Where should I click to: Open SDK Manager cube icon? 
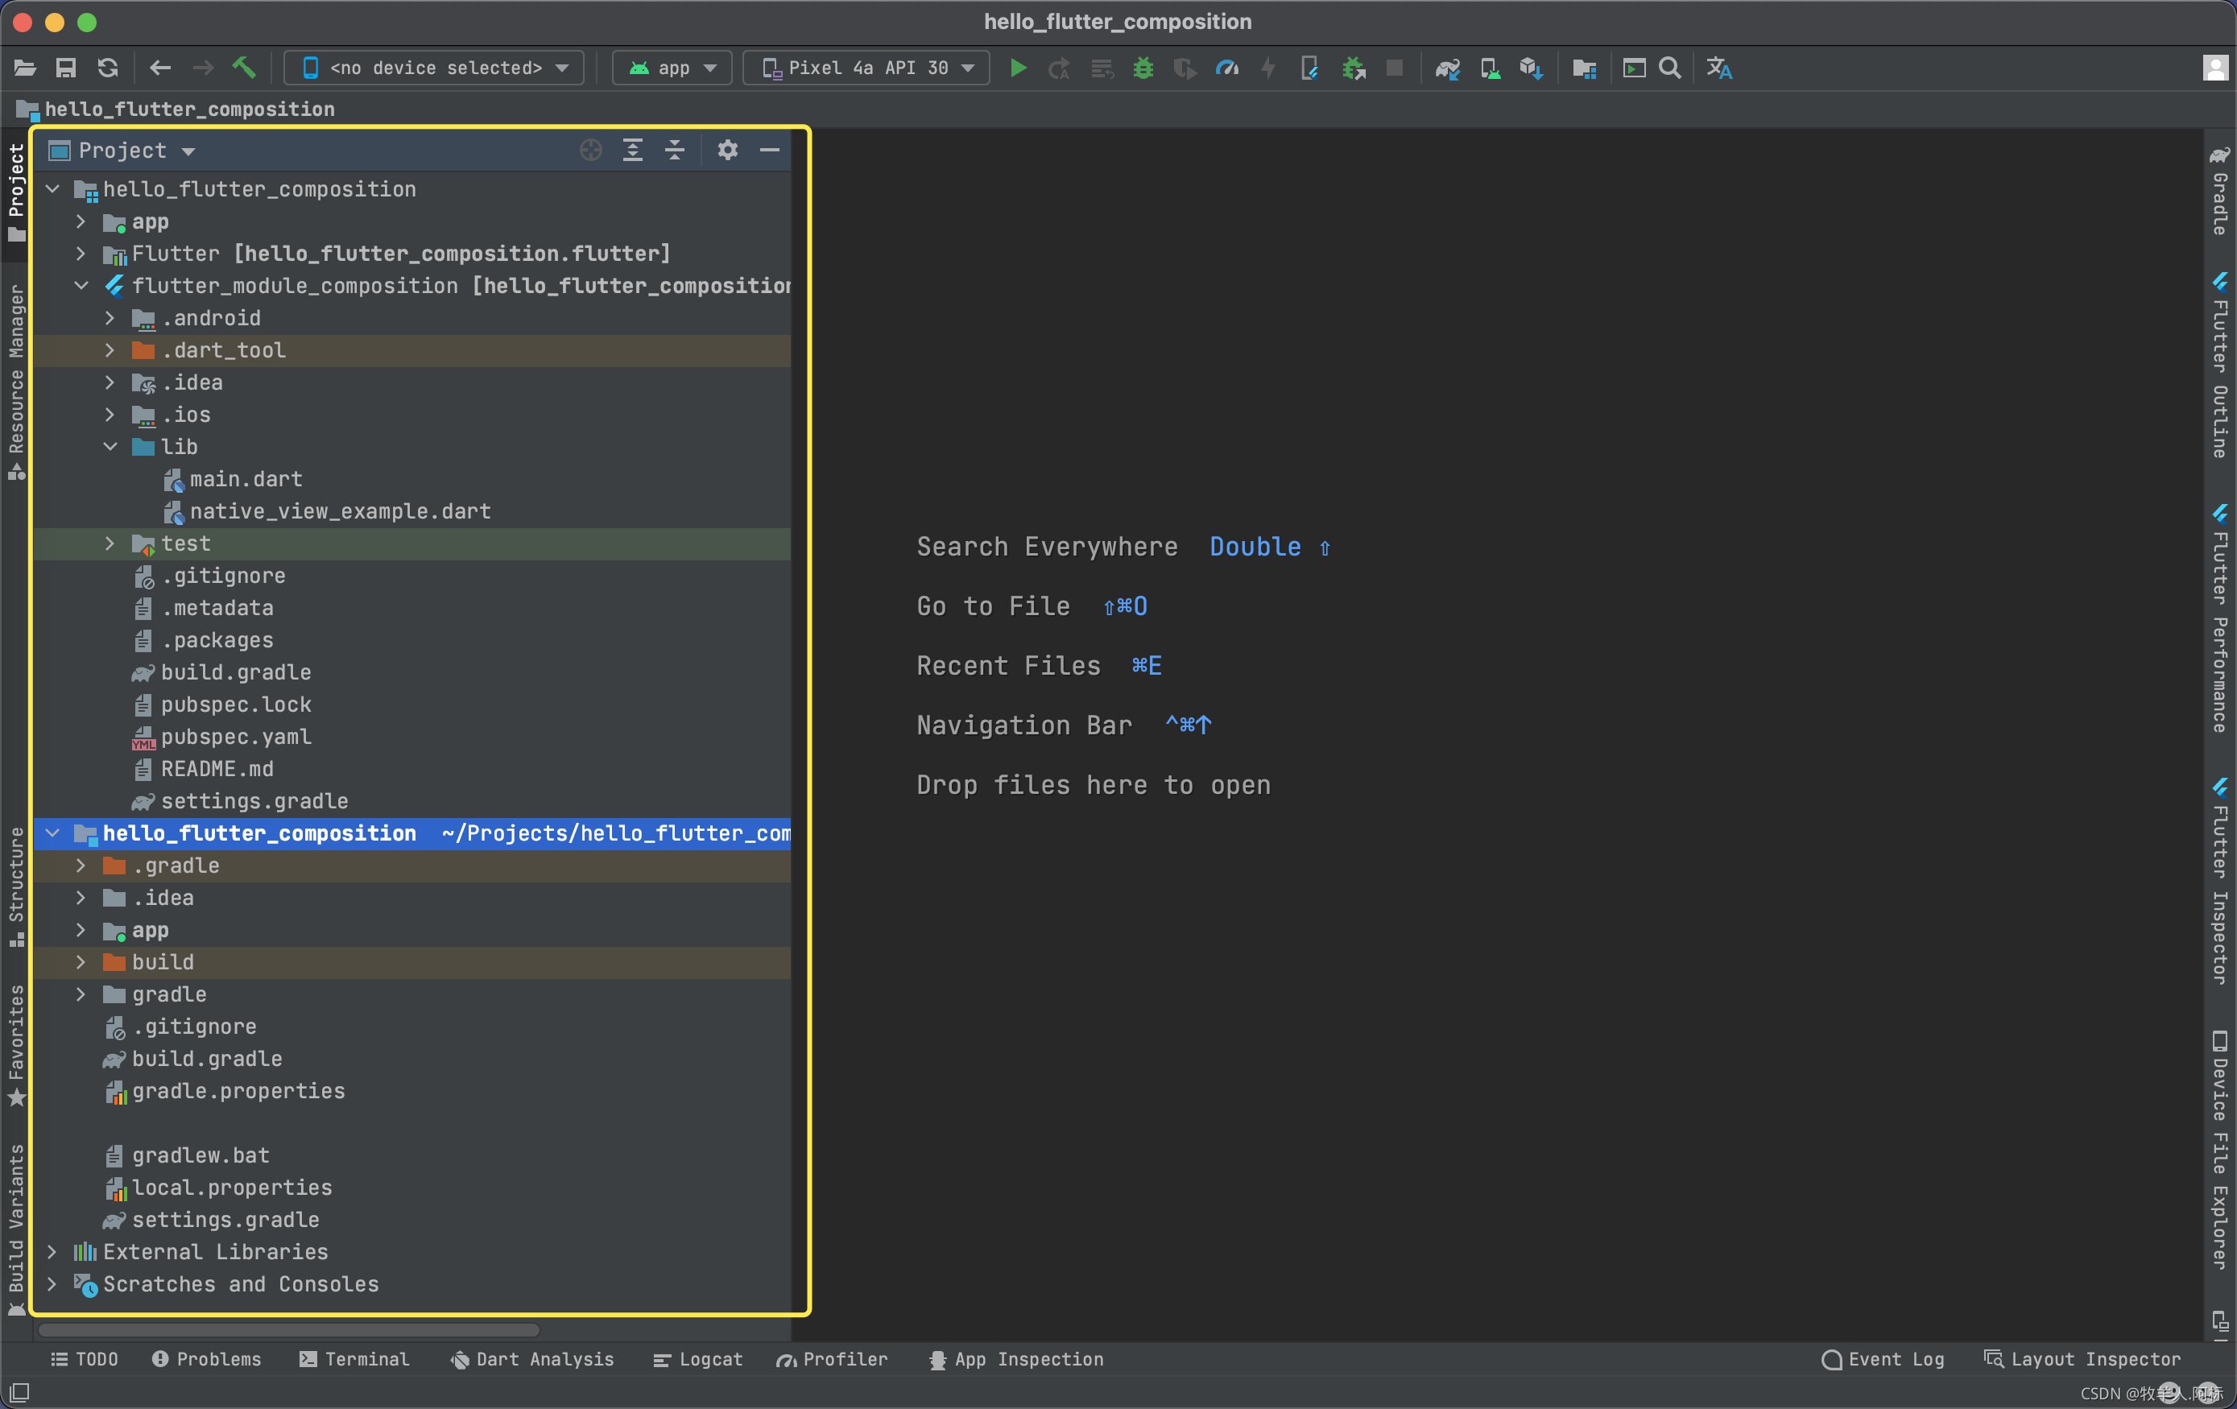[x=1531, y=68]
